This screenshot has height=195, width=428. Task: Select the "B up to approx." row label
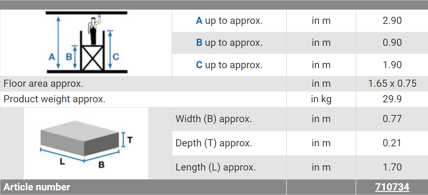click(x=229, y=43)
